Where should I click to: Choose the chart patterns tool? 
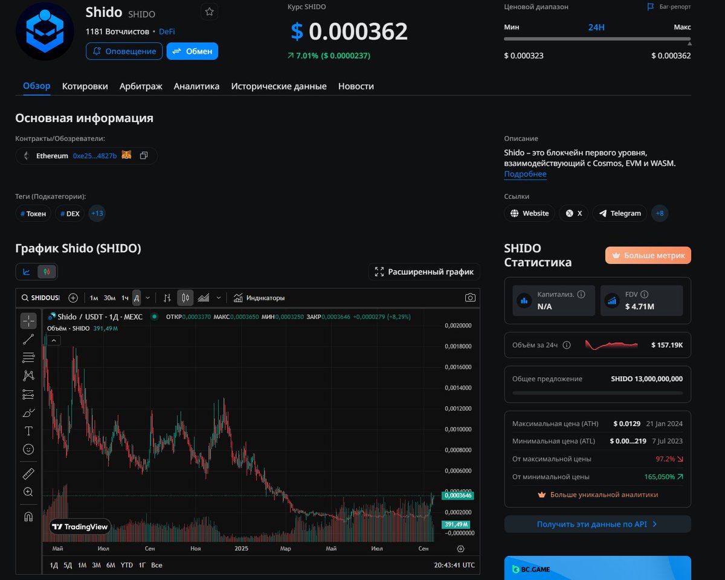28,376
